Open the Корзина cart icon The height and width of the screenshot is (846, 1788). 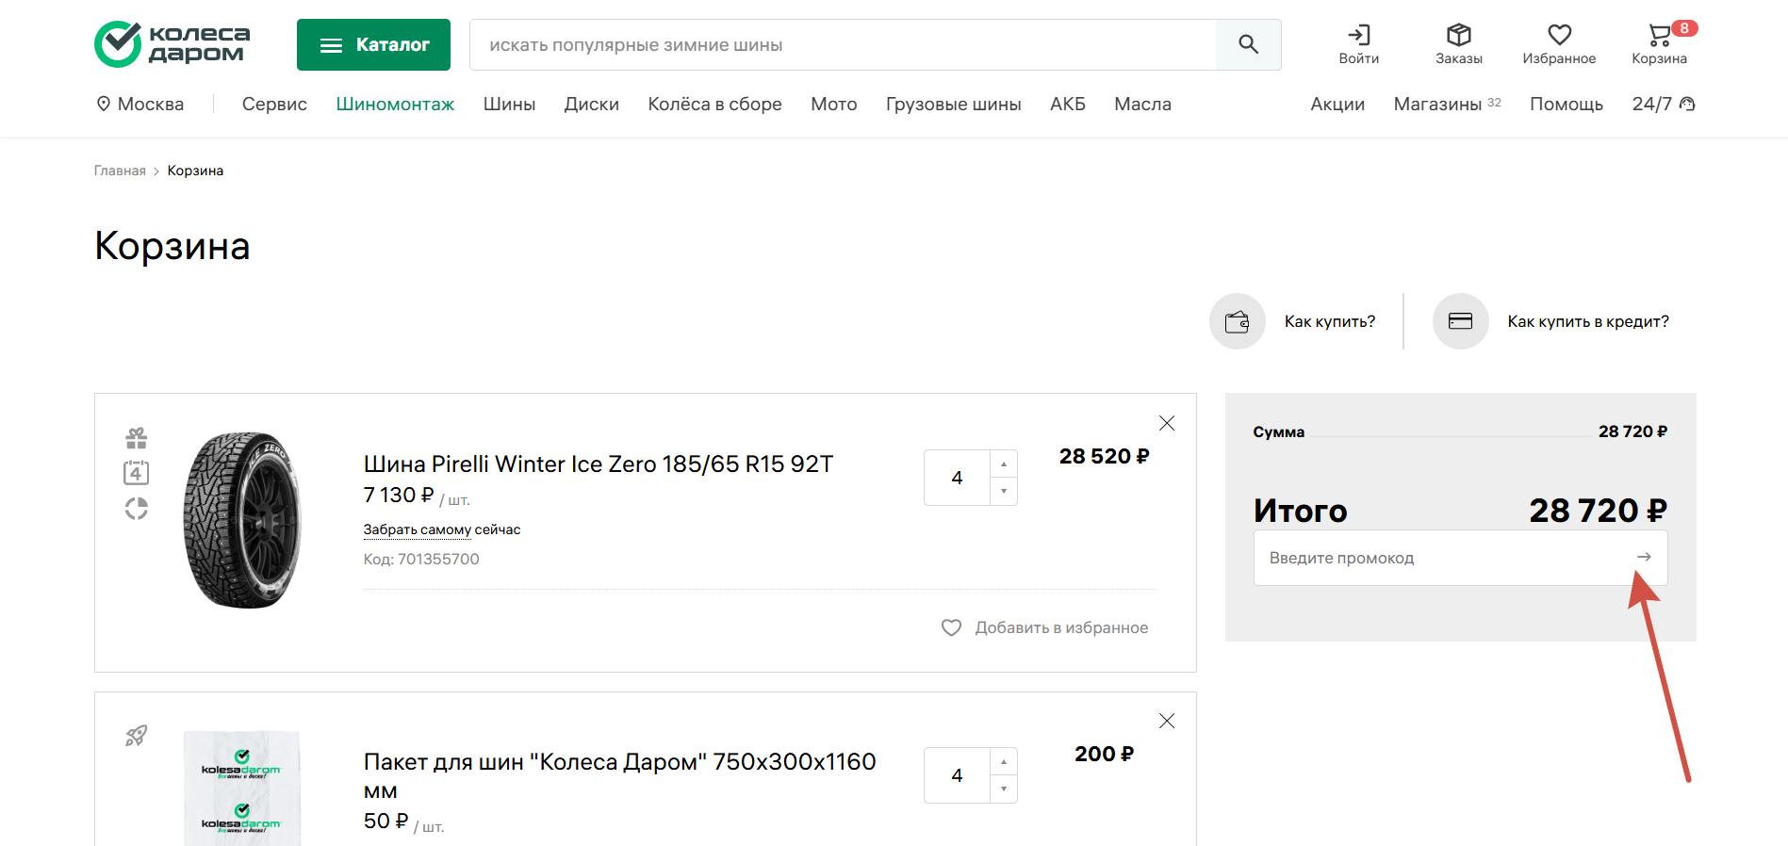(1659, 36)
